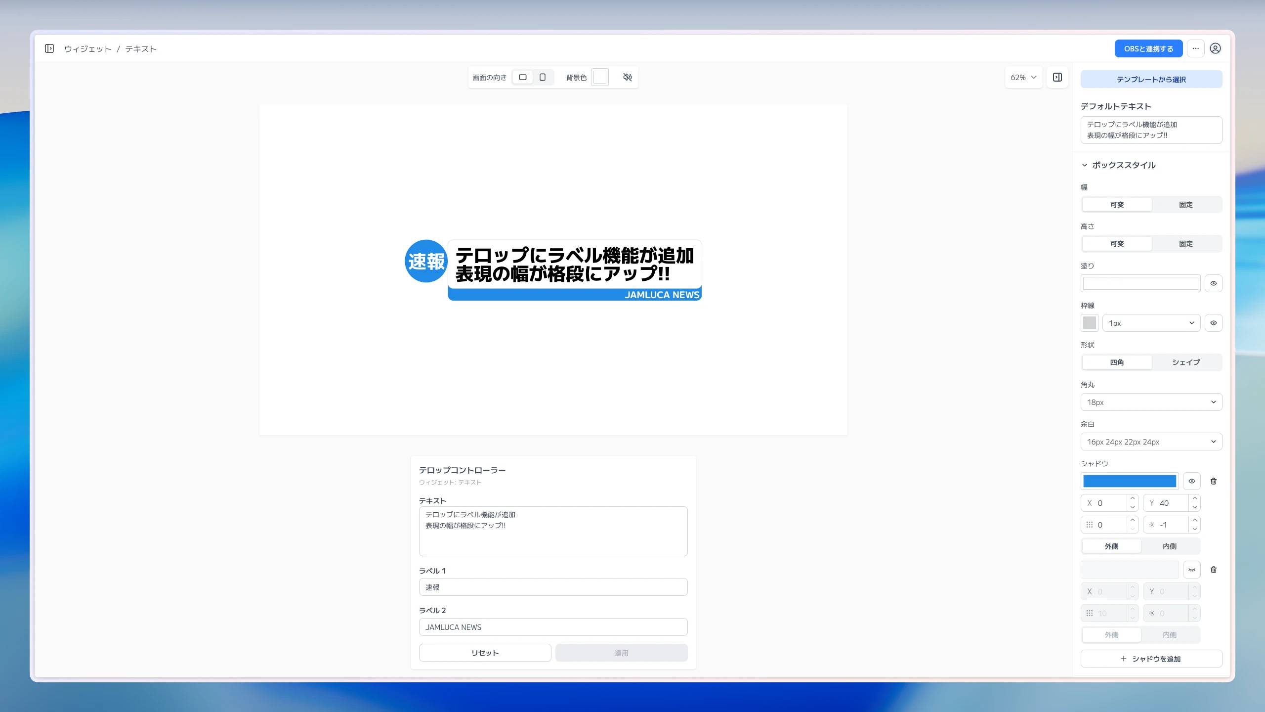Screen dimensions: 1265x712
Task: Set width to 固定
Action: (x=1186, y=205)
